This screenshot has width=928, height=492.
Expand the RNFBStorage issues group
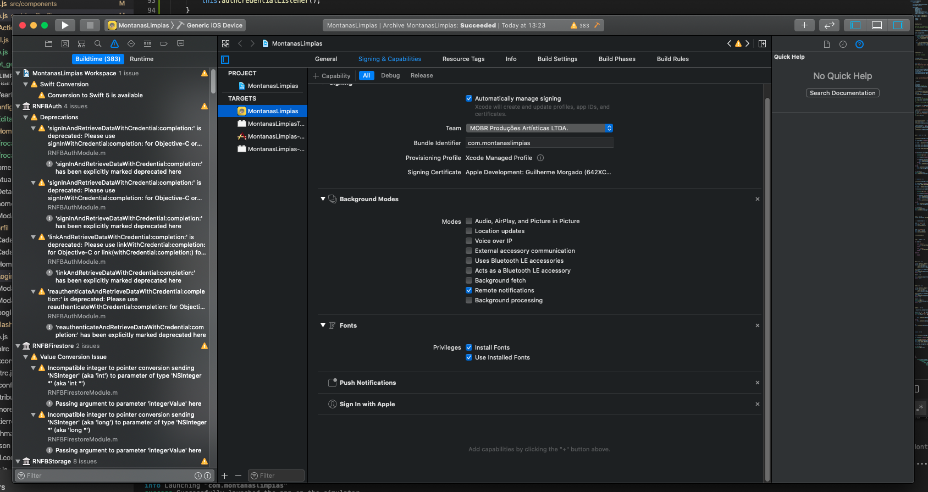pyautogui.click(x=18, y=461)
